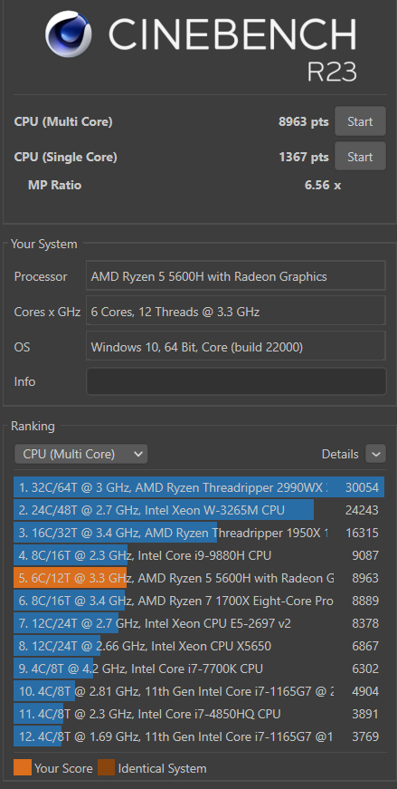The width and height of the screenshot is (397, 789).
Task: Click the 1367 pts single core score
Action: pos(304,157)
